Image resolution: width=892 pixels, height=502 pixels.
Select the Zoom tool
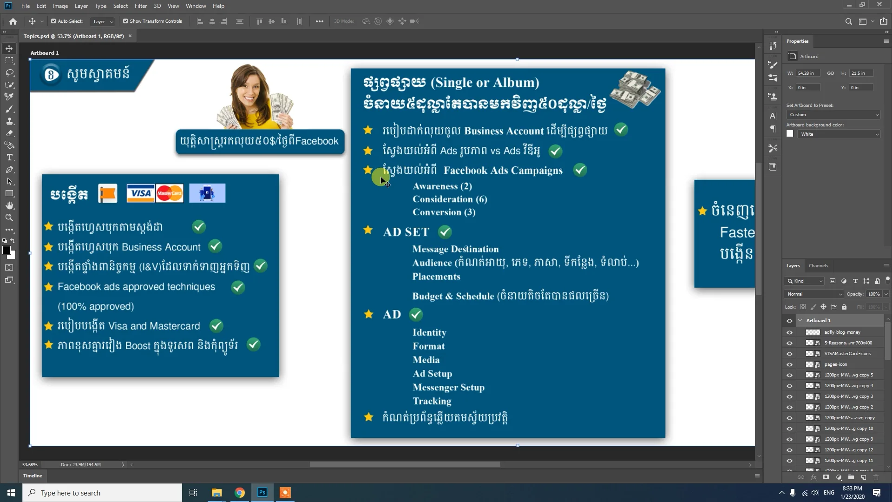[x=9, y=218]
